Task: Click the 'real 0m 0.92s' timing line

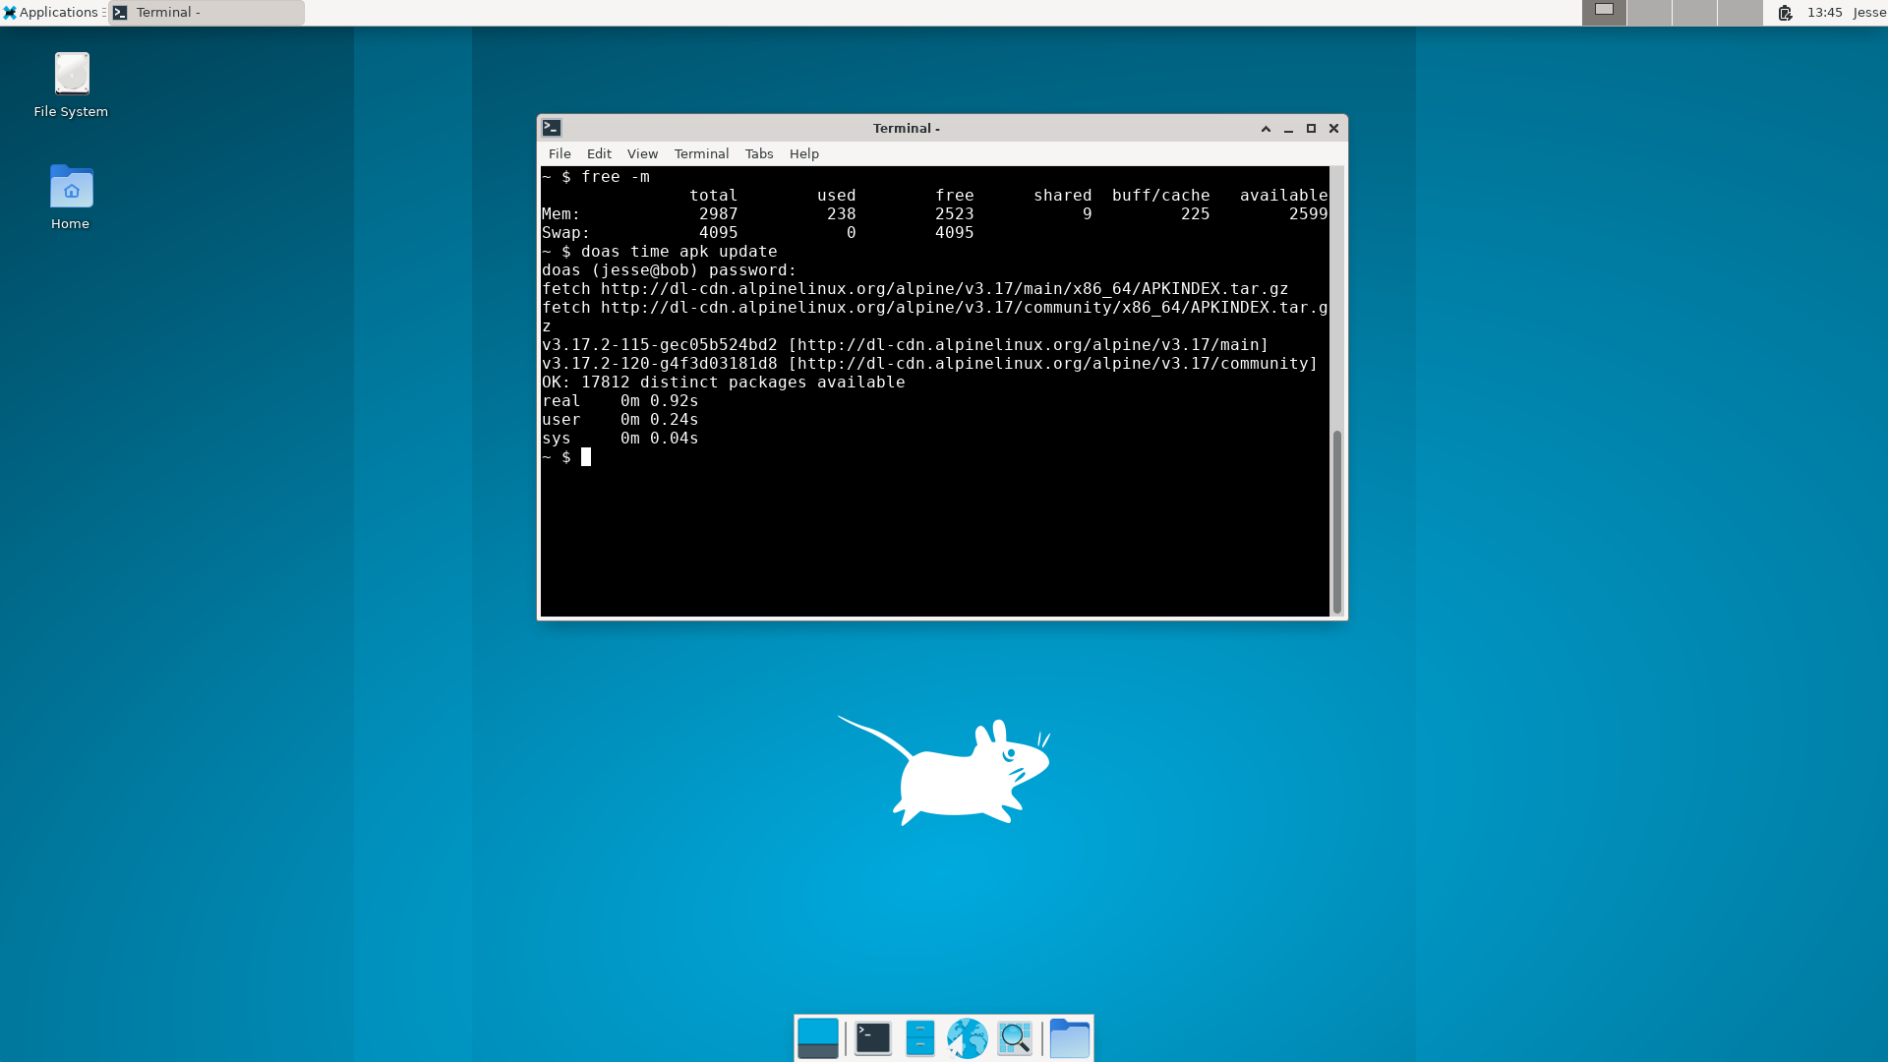Action: click(x=619, y=401)
